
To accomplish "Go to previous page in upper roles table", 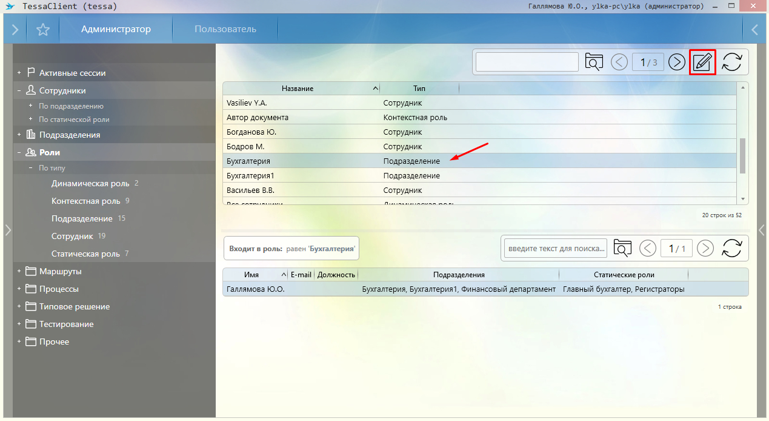I will pyautogui.click(x=619, y=62).
